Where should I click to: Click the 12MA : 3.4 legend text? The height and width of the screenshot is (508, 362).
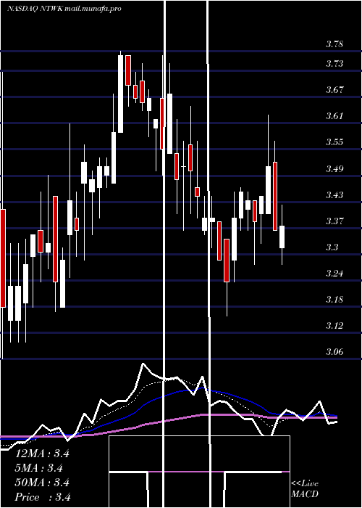click(42, 454)
